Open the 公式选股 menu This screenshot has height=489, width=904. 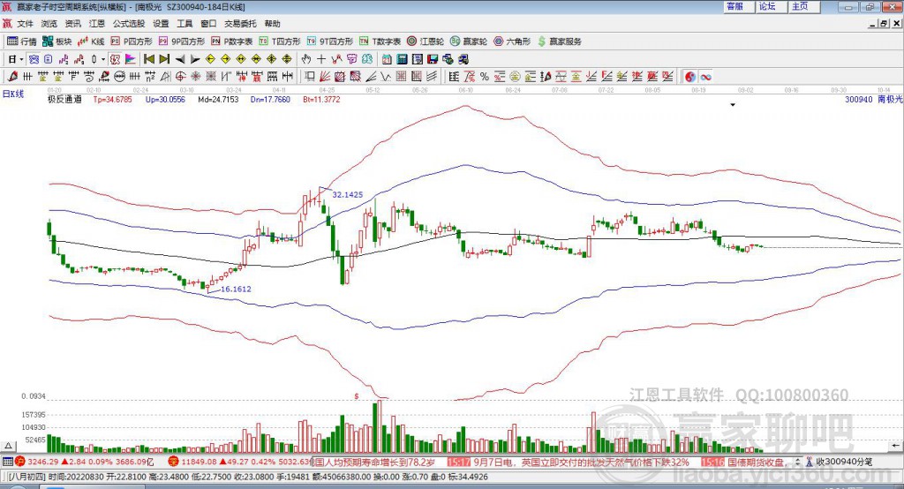pos(129,24)
